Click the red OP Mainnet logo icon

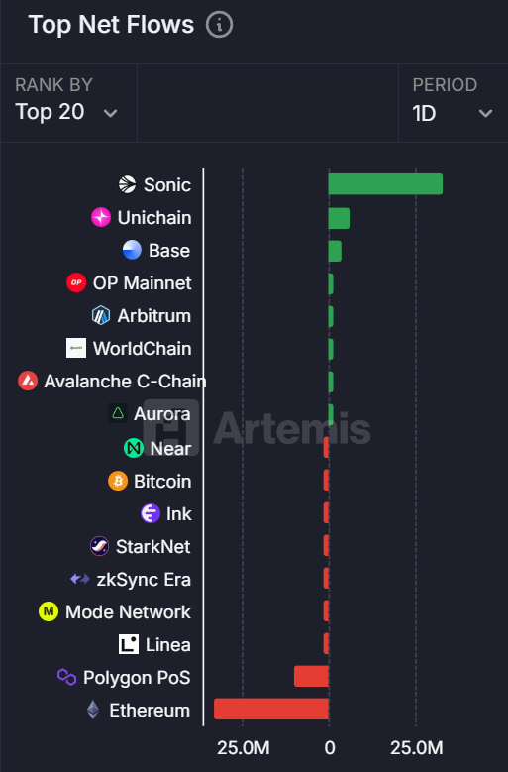point(76,282)
